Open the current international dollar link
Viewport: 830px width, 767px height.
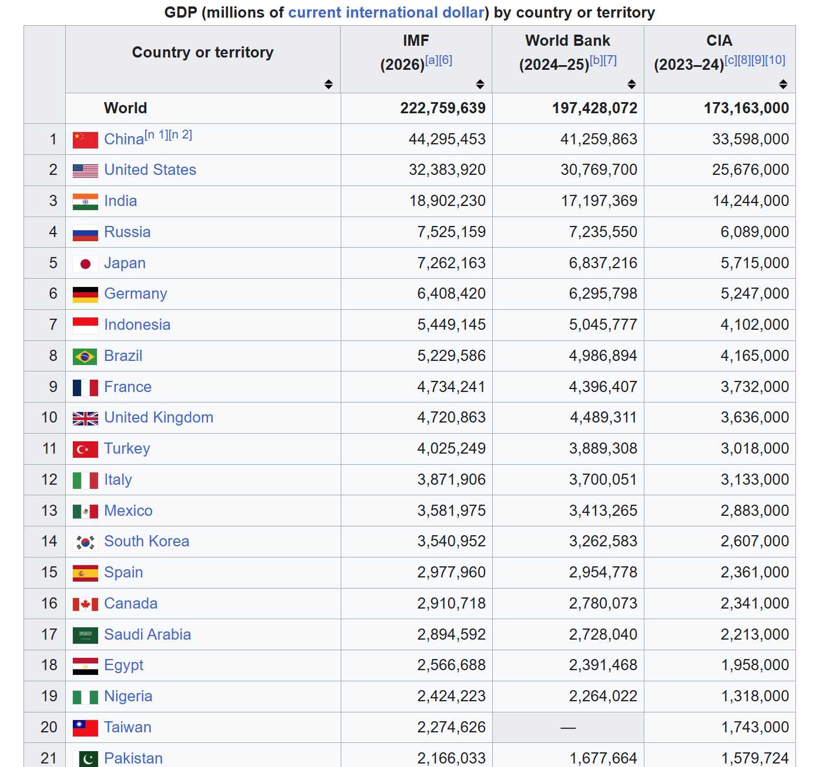tap(387, 12)
